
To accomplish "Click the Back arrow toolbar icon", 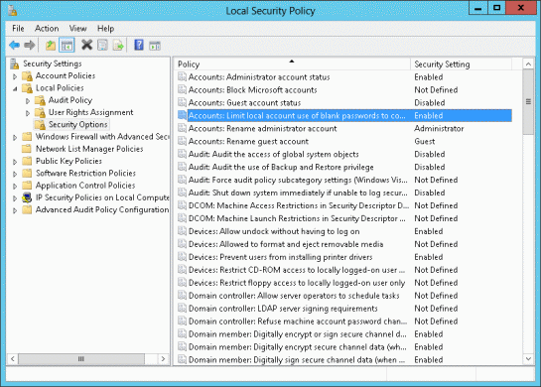I will (x=15, y=45).
